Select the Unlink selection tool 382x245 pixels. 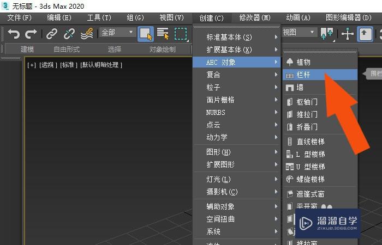coord(69,34)
